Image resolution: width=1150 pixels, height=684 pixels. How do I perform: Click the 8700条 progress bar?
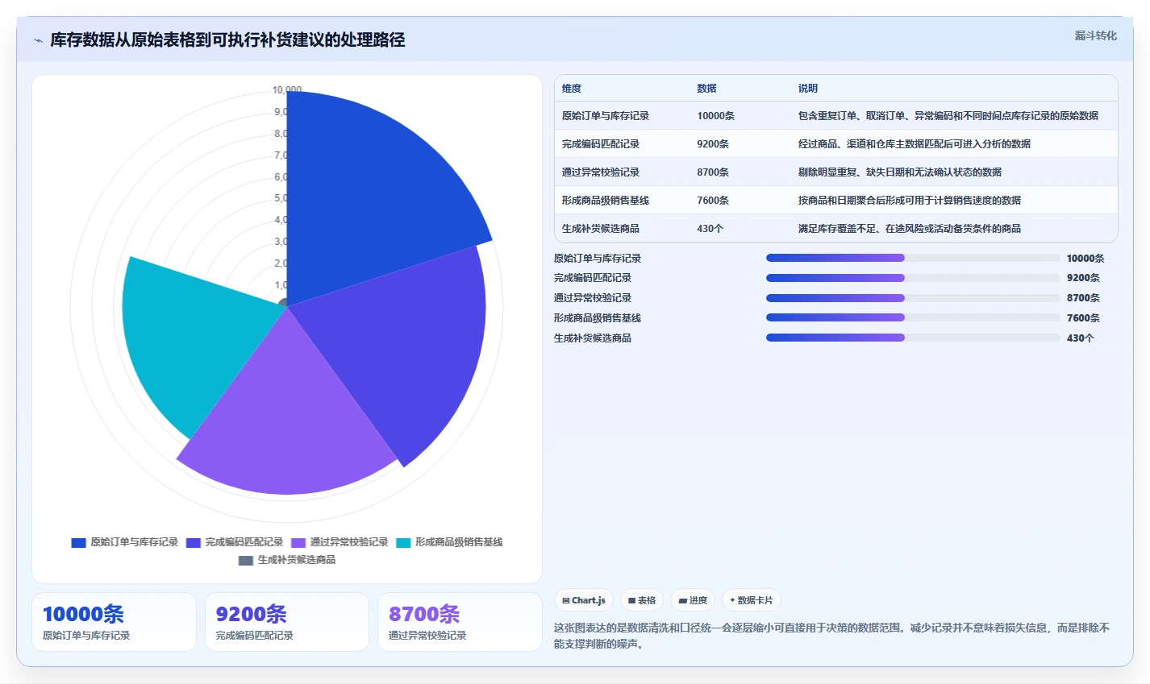913,298
